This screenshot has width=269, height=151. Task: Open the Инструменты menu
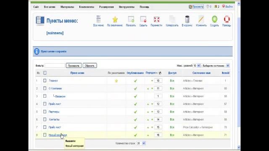point(127,7)
